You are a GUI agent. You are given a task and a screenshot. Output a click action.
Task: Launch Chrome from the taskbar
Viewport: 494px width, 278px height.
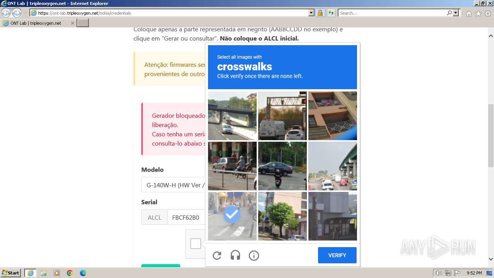70,273
